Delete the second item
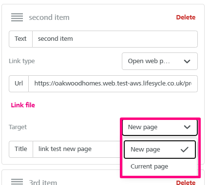Image resolution: width=210 pixels, height=185 pixels. coord(186,17)
